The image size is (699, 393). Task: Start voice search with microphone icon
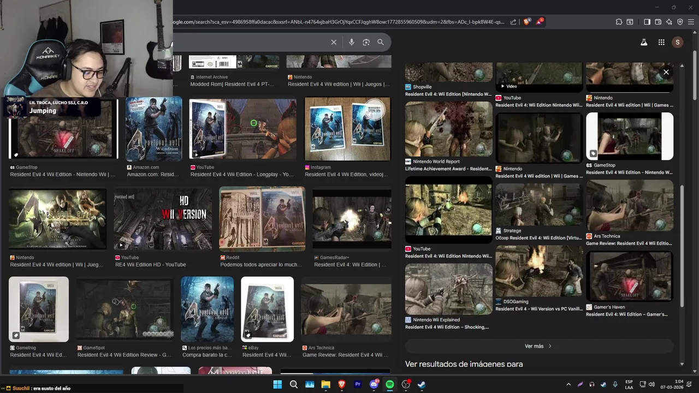point(352,42)
